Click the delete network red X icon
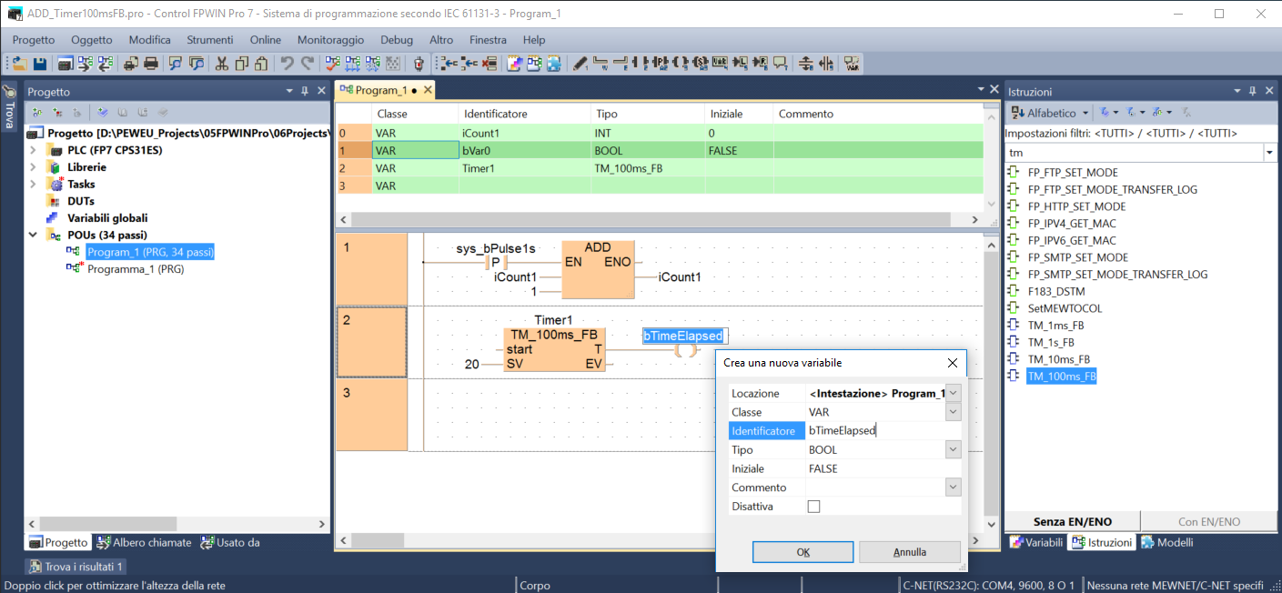 [x=490, y=64]
